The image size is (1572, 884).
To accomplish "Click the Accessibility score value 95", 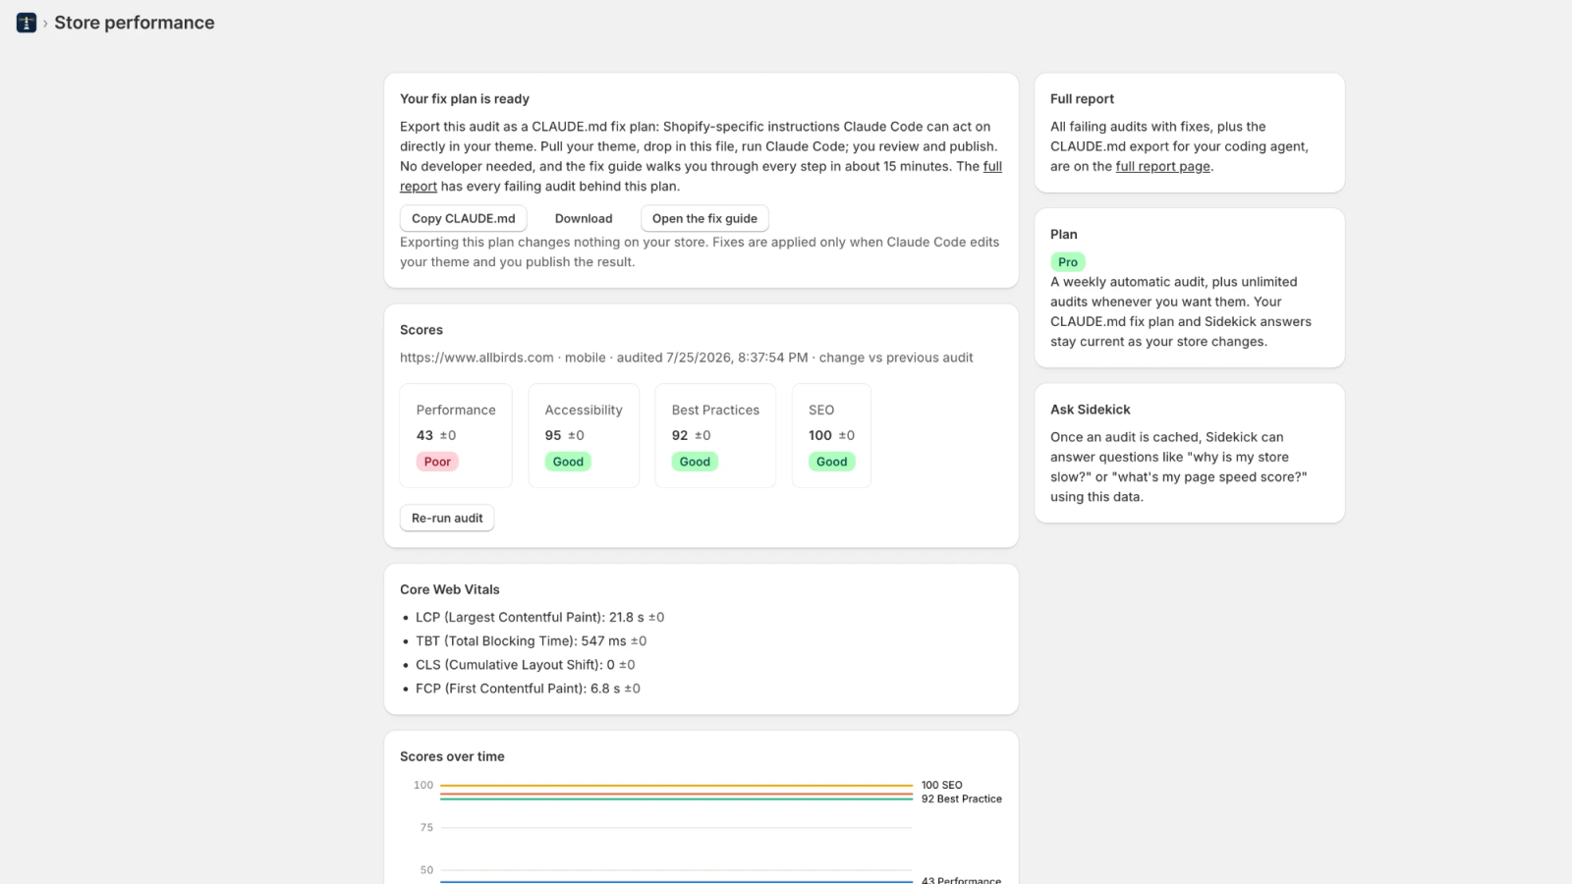I will click(x=553, y=435).
